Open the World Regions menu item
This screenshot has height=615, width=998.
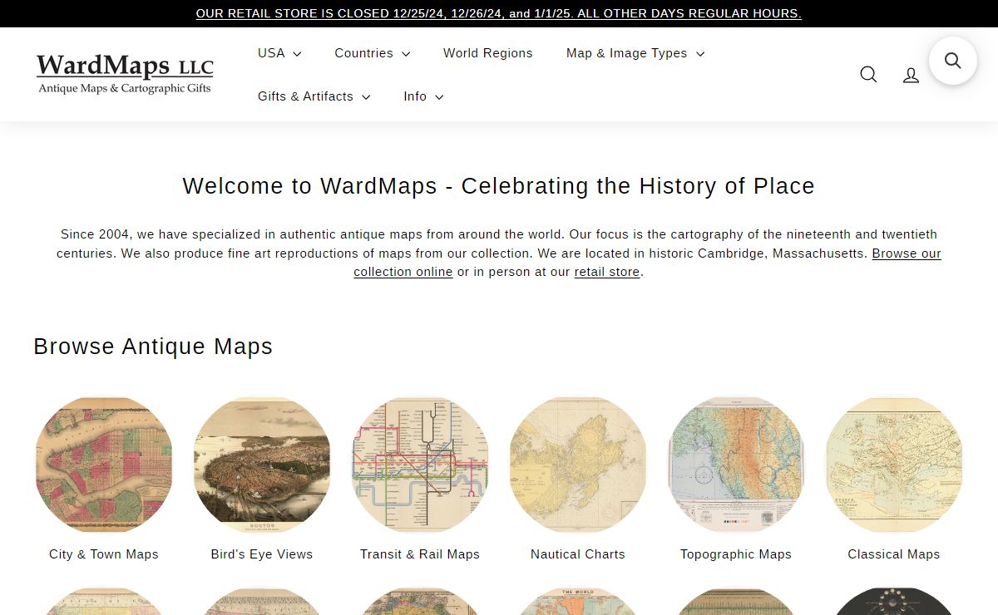(487, 53)
